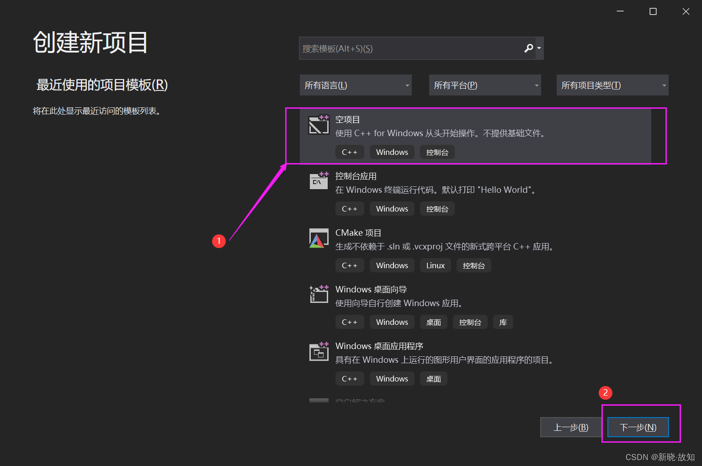This screenshot has height=466, width=702.
Task: Select the 空项目 template title
Action: (x=348, y=120)
